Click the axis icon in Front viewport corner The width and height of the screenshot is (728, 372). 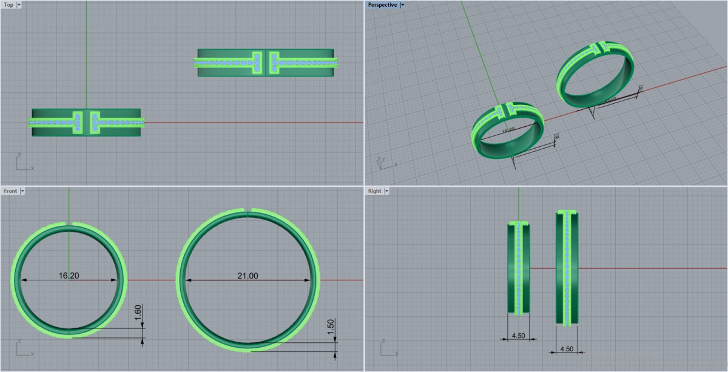tap(24, 348)
